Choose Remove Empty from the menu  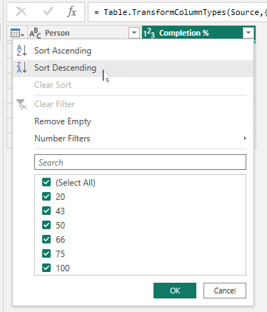pos(133,121)
